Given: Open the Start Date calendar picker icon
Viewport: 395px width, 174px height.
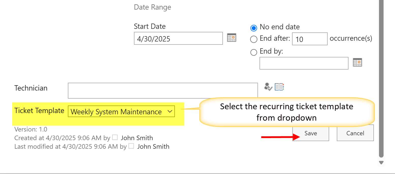Looking at the screenshot, I should pos(232,38).
